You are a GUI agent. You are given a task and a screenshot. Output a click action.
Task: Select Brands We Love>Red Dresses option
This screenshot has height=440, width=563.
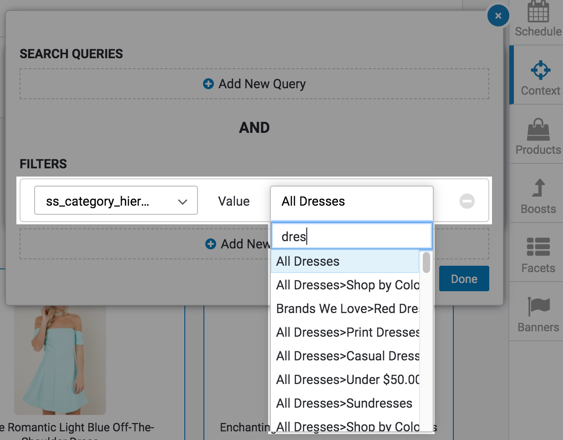click(x=347, y=309)
